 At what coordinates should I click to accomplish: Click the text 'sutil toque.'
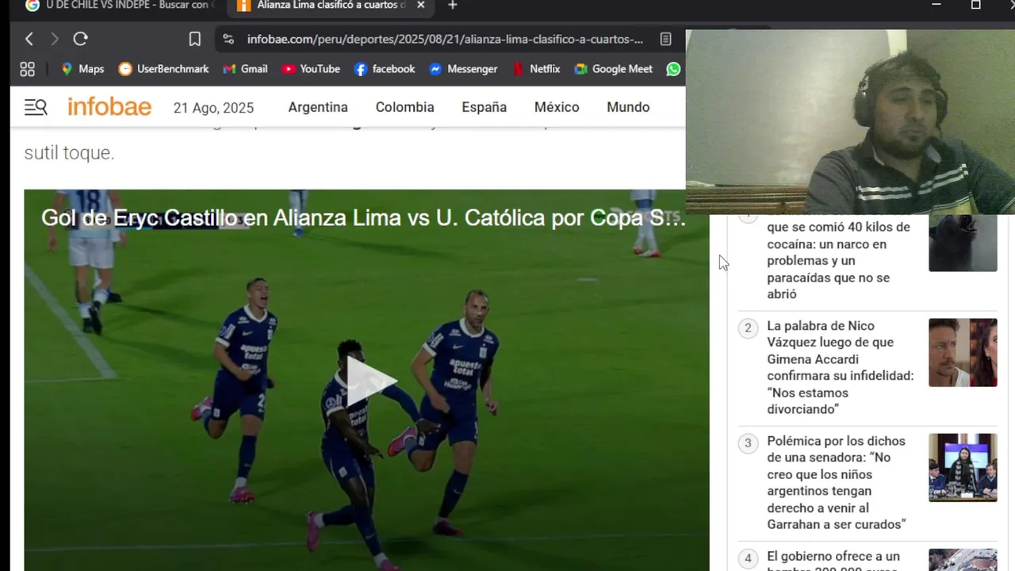pyautogui.click(x=69, y=152)
